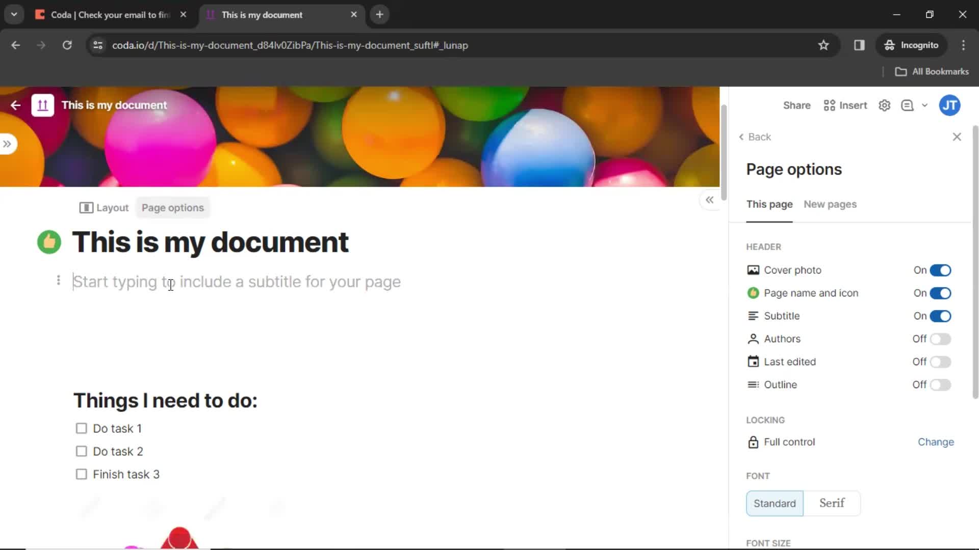Click the lock icon beside Full control
The width and height of the screenshot is (979, 550).
coord(753,442)
